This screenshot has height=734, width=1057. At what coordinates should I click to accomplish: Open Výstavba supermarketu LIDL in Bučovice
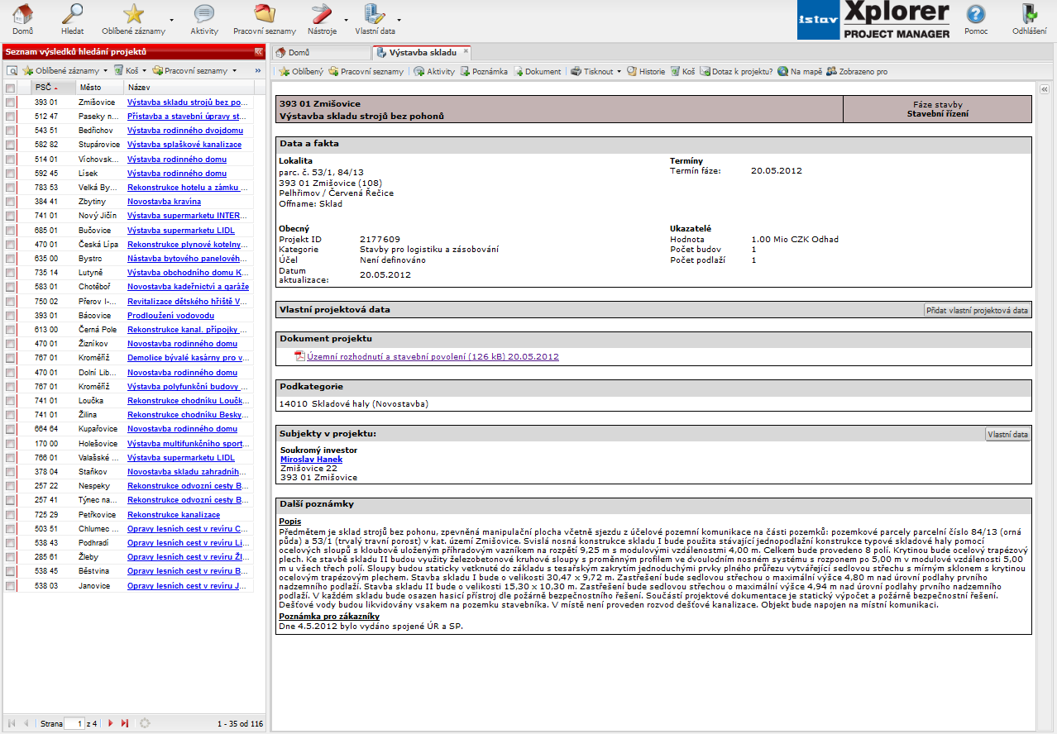click(x=181, y=231)
